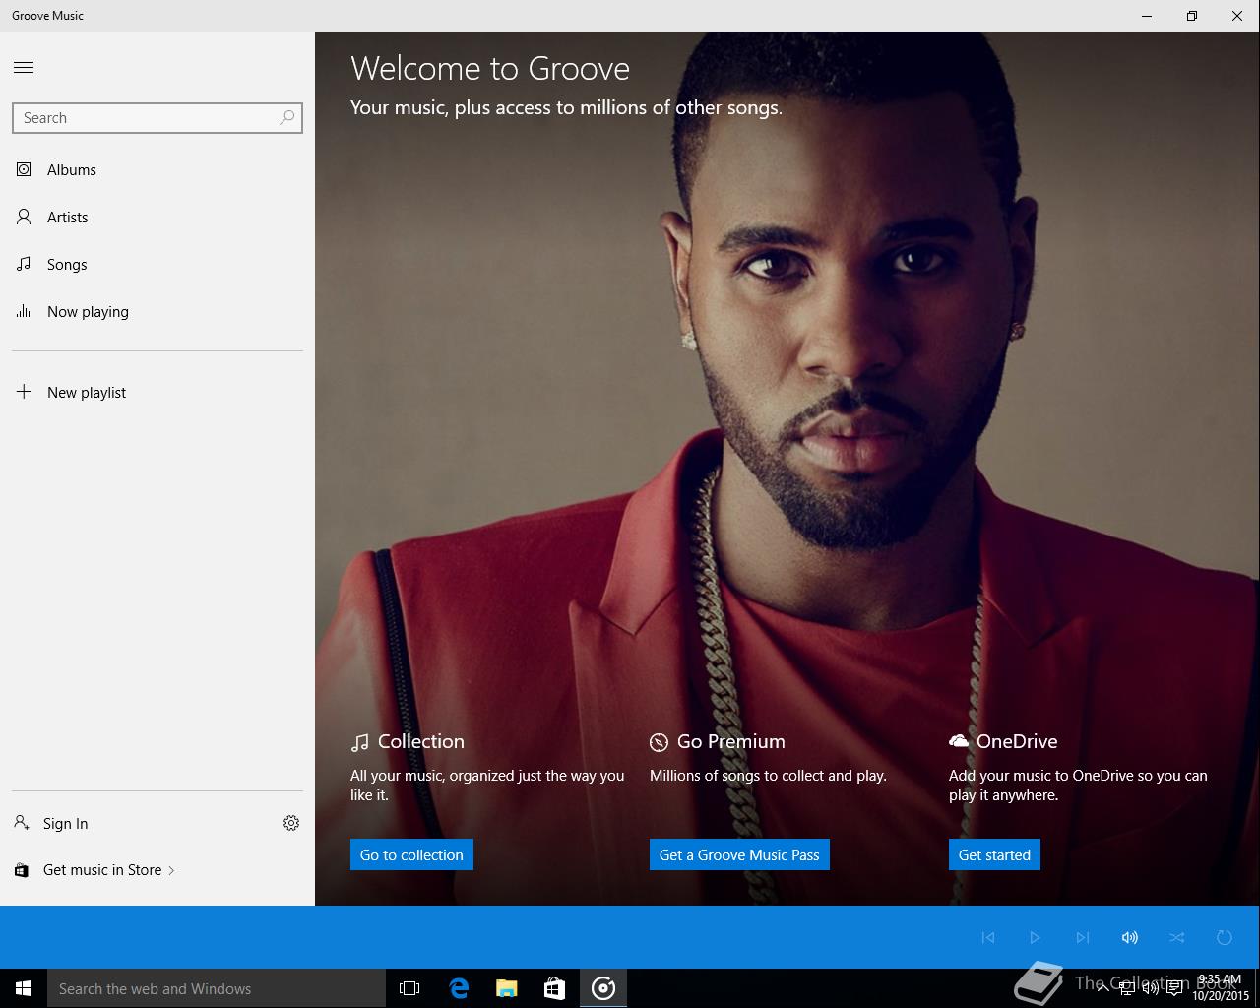Click the Welcome to Groove title
Image resolution: width=1260 pixels, height=1008 pixels.
(490, 68)
